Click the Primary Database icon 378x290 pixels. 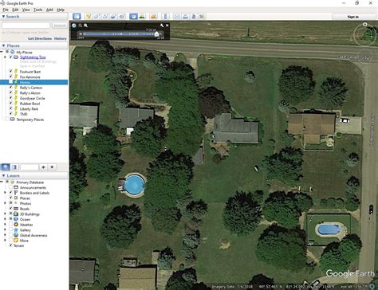12,182
